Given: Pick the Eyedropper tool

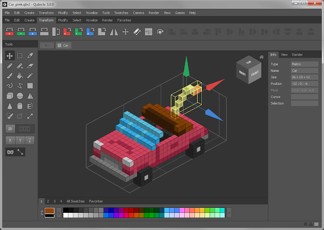Looking at the screenshot, I should click(x=30, y=55).
